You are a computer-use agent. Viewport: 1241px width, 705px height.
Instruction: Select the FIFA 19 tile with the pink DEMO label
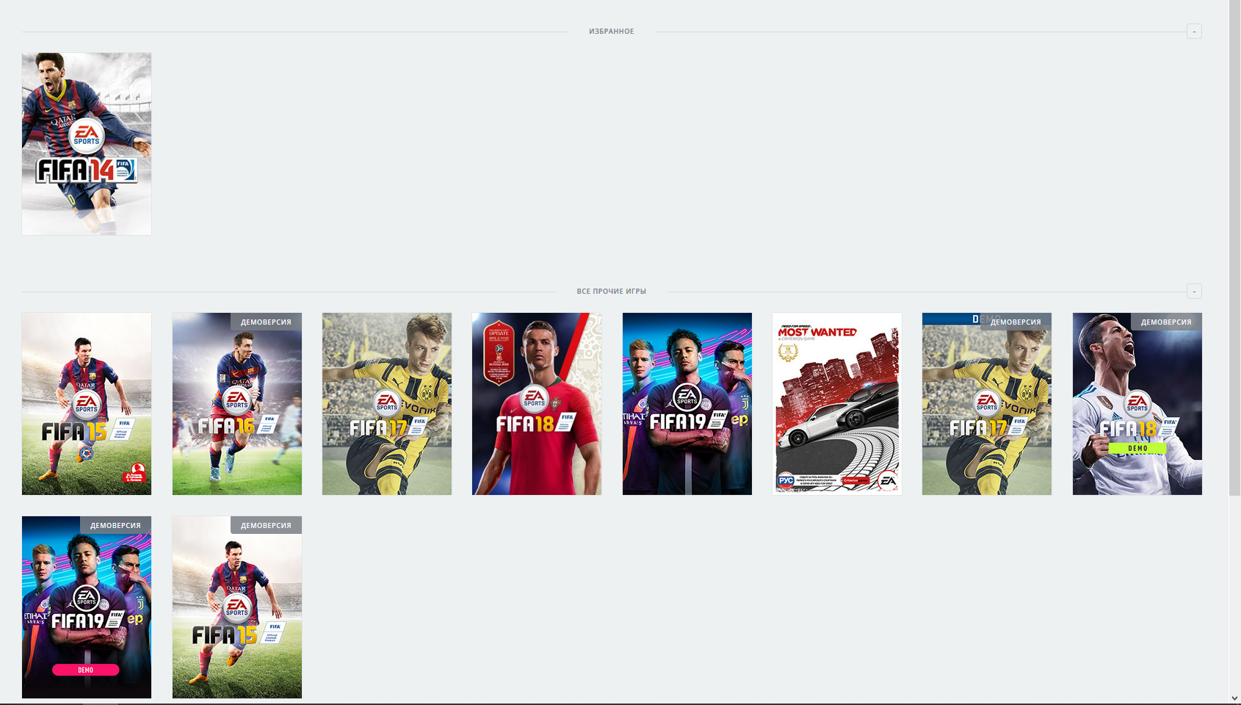[x=87, y=607]
